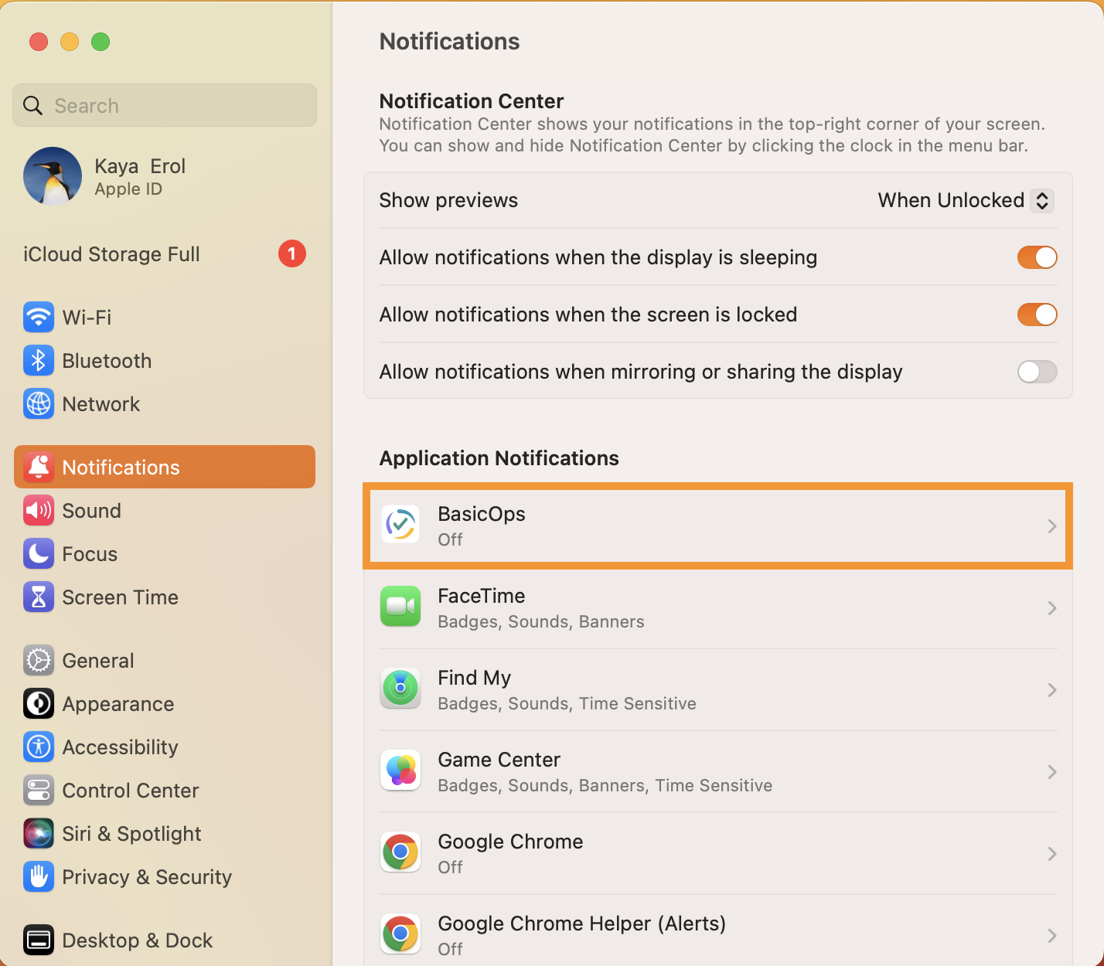
Task: Expand Game Center notification settings chevron
Action: click(x=1052, y=772)
